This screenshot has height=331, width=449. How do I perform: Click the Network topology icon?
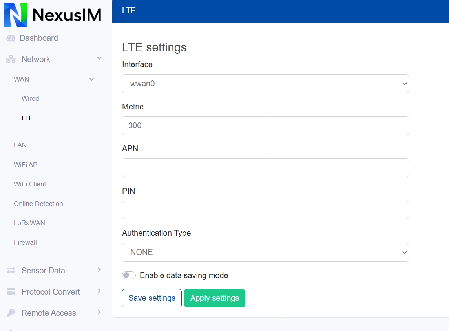point(11,59)
